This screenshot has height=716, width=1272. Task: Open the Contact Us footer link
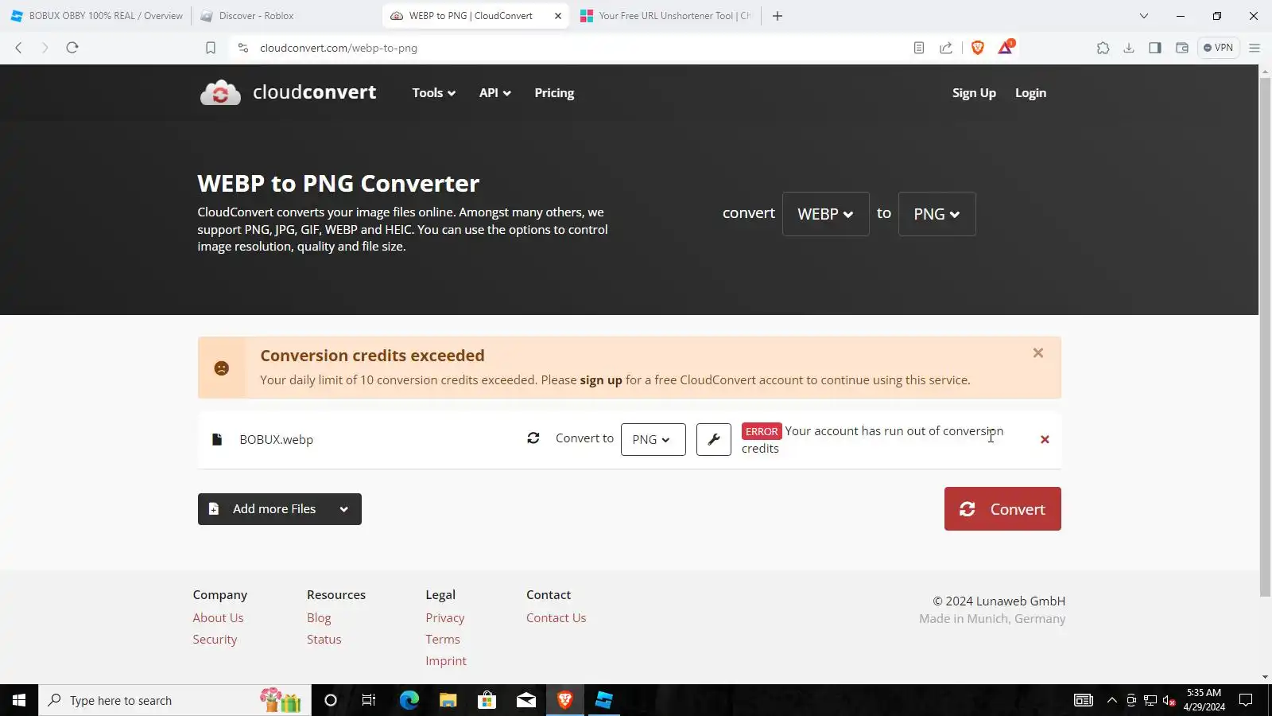coord(556,618)
